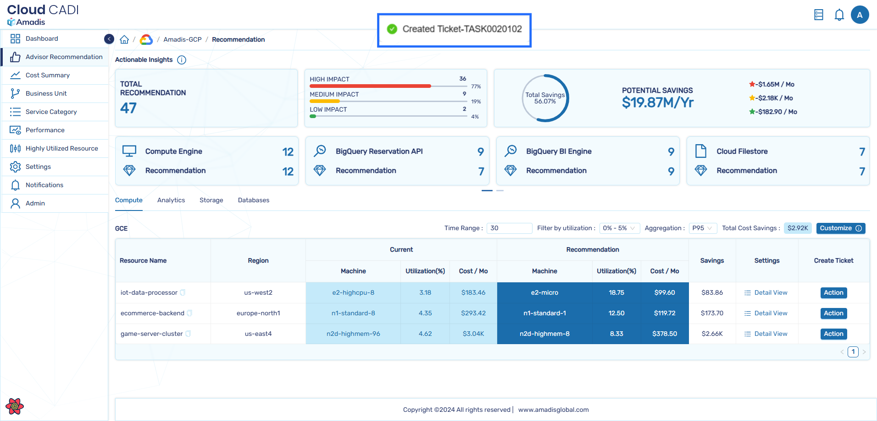The image size is (877, 421).
Task: Click the user avatar A icon
Action: point(860,15)
